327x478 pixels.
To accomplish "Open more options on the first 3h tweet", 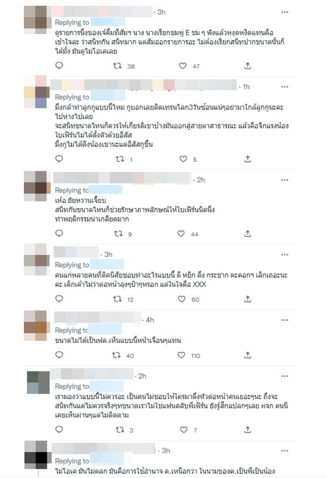I will (285, 12).
